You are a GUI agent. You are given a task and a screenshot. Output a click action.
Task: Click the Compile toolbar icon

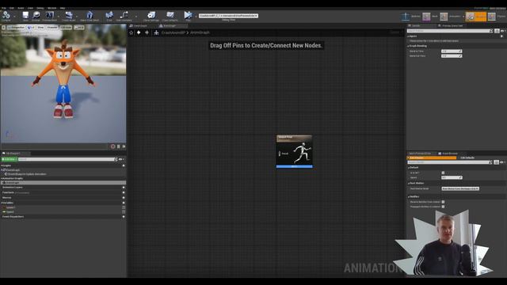pos(6,15)
